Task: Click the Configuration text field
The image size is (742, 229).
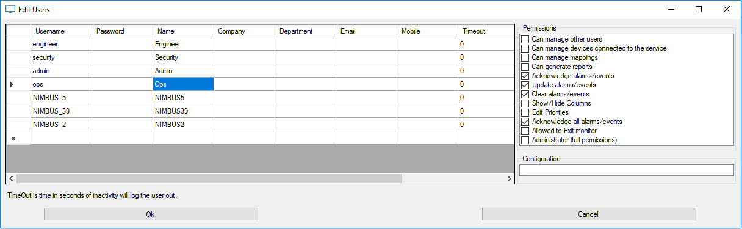Action: tap(626, 170)
